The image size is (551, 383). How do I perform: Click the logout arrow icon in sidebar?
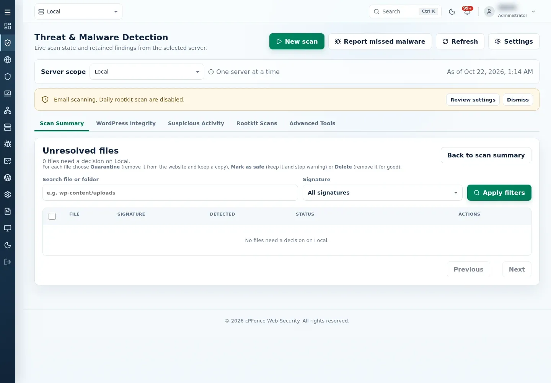tap(7, 262)
